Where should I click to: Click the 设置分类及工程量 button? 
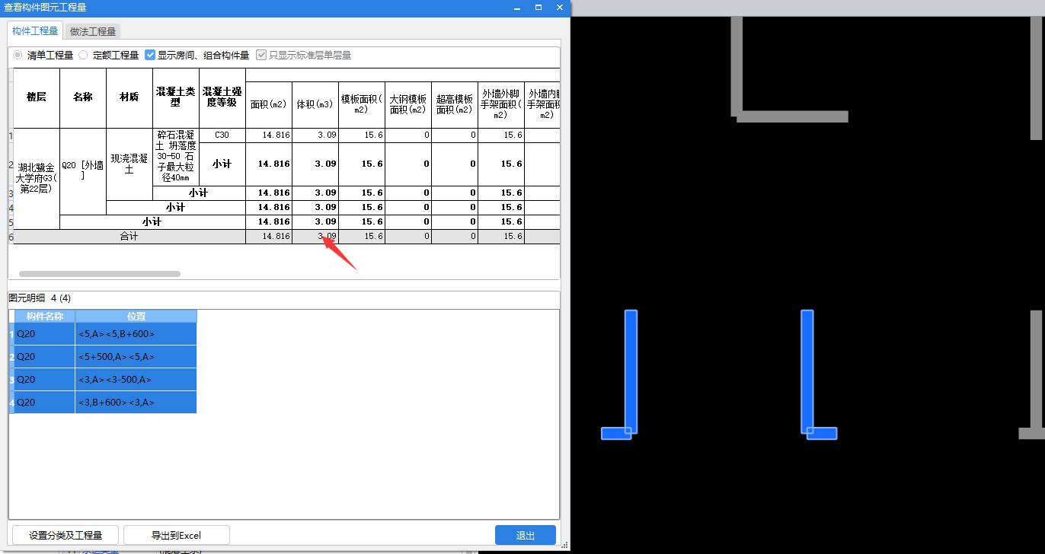65,535
